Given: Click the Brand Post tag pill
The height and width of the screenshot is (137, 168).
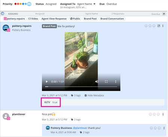Looking at the screenshot, I should tap(90, 19).
